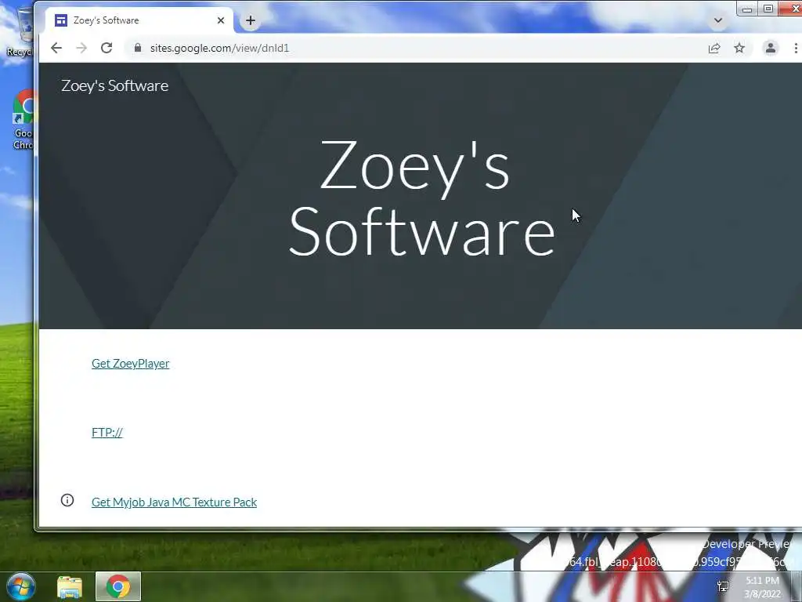802x602 pixels.
Task: Select the Google Chrome desktop shortcut
Action: pyautogui.click(x=23, y=120)
